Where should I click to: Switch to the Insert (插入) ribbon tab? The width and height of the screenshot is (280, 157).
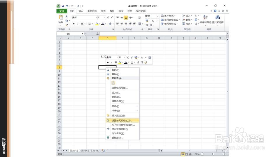(x=81, y=11)
